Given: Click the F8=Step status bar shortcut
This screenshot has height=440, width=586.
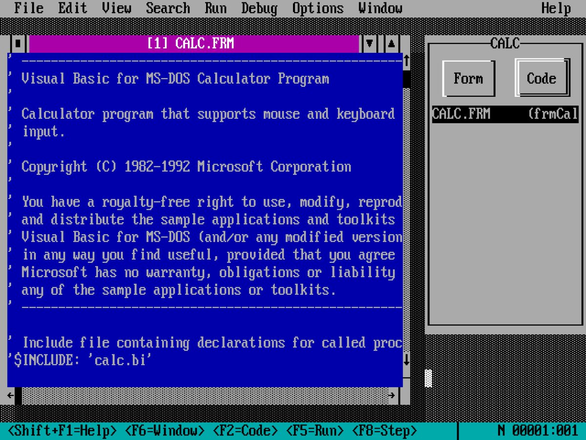Looking at the screenshot, I should pyautogui.click(x=384, y=431).
